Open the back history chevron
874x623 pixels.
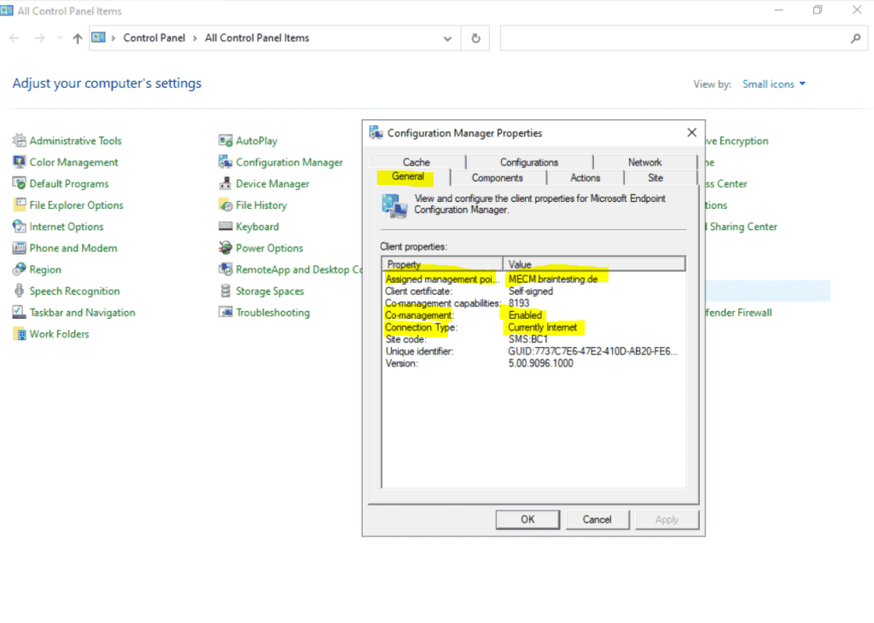click(x=58, y=37)
